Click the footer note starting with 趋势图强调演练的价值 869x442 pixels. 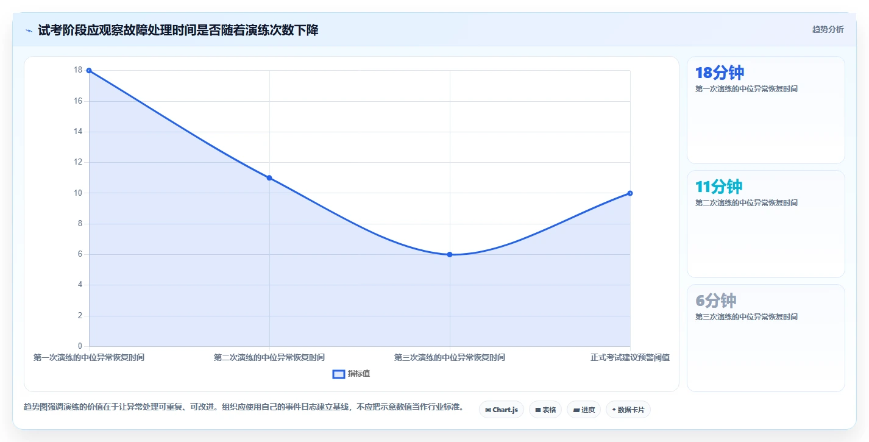(244, 407)
